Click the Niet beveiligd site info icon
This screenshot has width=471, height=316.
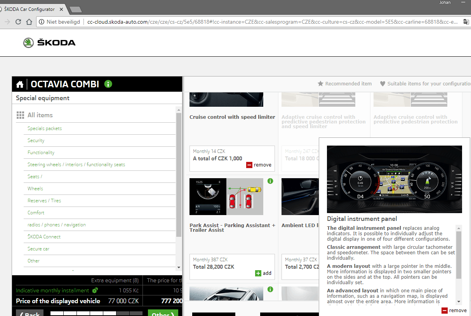[x=42, y=22]
